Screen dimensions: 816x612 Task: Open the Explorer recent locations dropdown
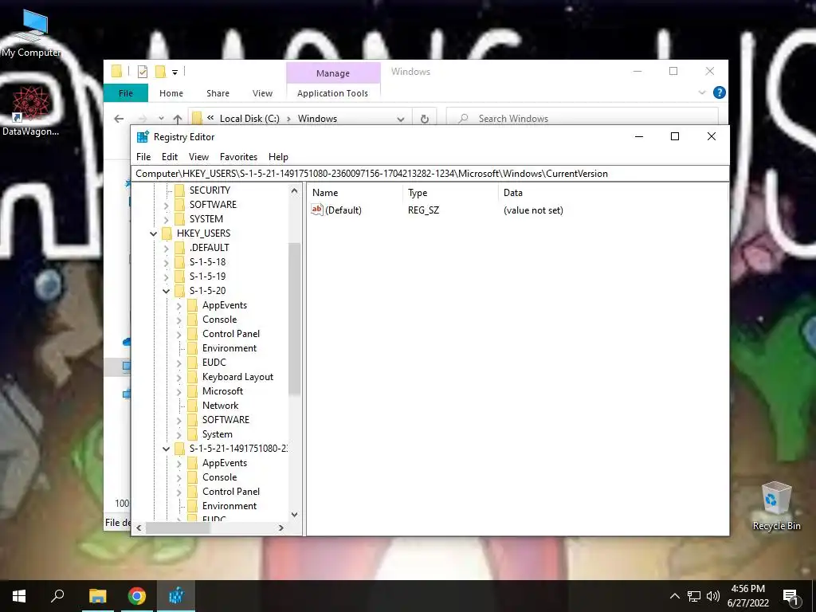[x=161, y=119]
